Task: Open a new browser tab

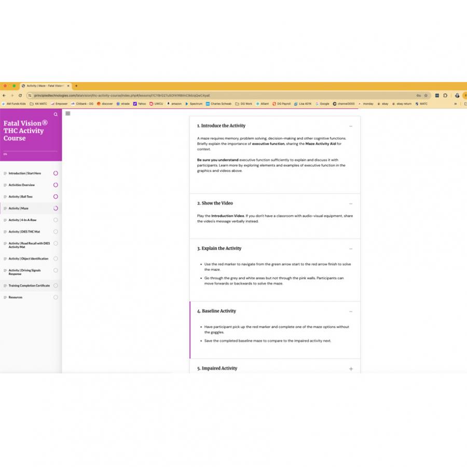Action: [76, 86]
